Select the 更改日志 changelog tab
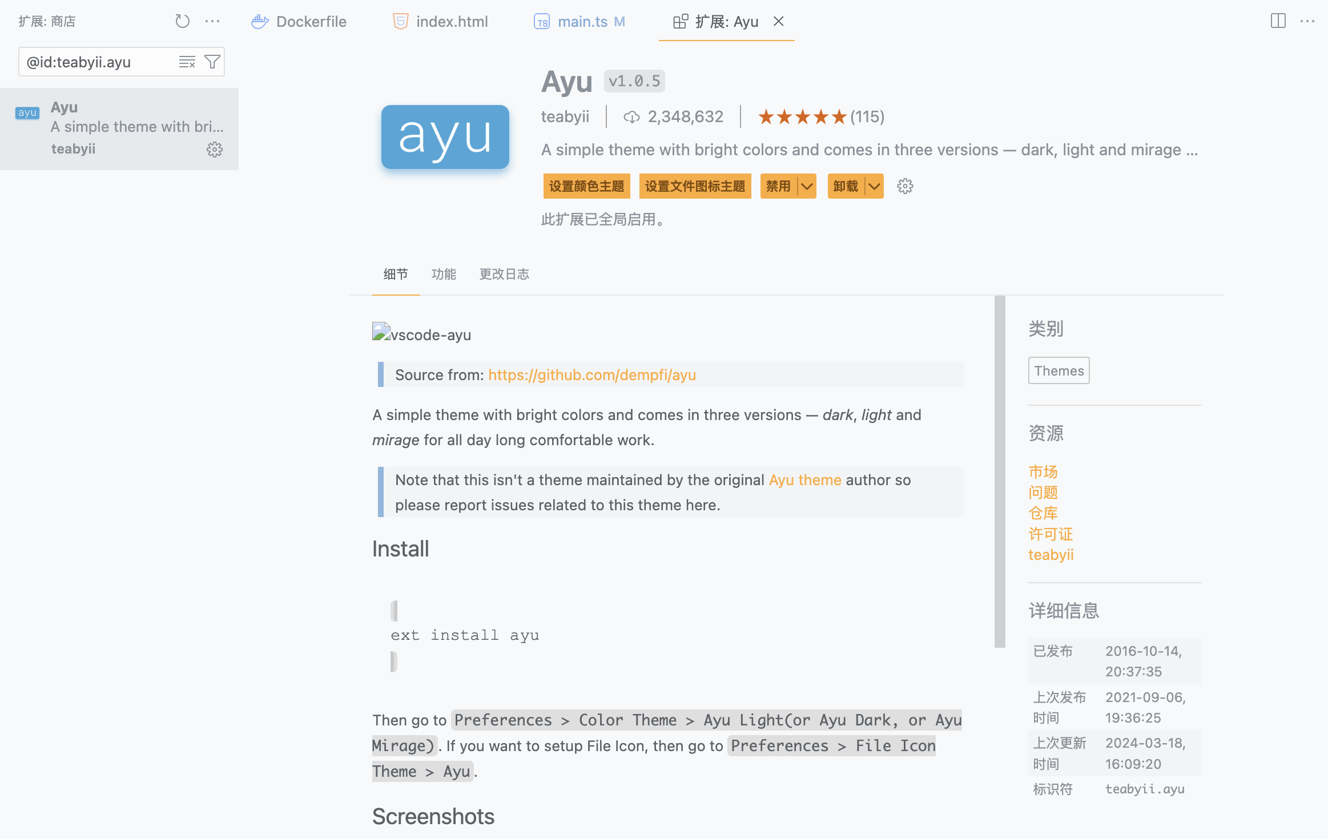The width and height of the screenshot is (1328, 839). (x=504, y=274)
